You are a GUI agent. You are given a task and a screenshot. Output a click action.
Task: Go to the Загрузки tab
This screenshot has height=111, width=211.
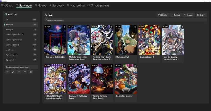coord(57,6)
